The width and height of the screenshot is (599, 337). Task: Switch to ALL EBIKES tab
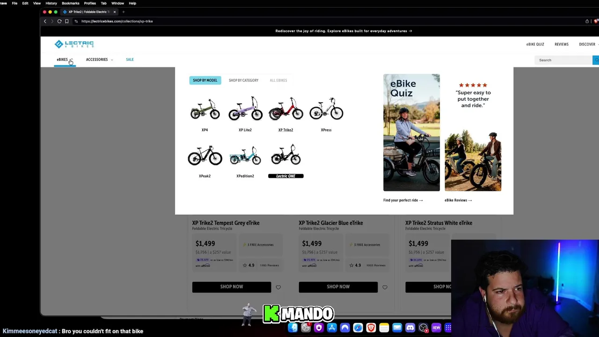pos(278,80)
